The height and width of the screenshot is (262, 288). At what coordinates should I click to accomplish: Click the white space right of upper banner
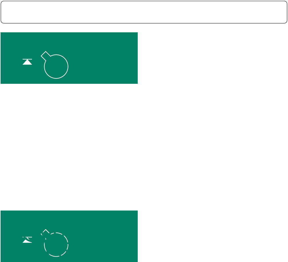pos(213,58)
